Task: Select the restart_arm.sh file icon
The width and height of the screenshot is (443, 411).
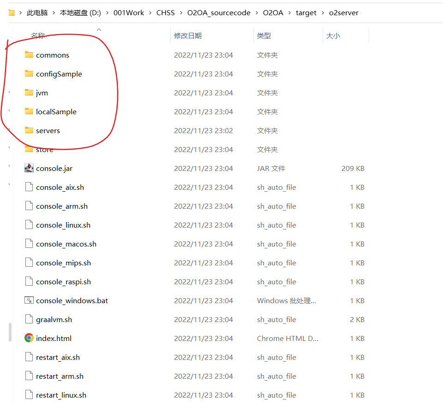Action: [x=29, y=376]
